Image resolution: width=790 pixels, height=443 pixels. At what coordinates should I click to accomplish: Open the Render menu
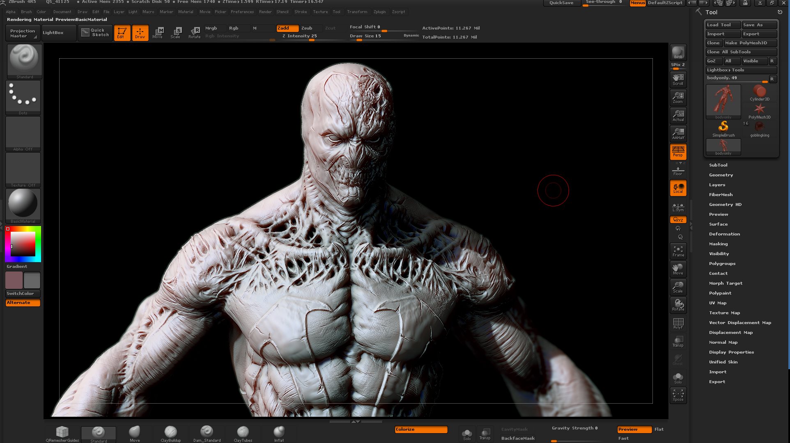[x=265, y=11]
